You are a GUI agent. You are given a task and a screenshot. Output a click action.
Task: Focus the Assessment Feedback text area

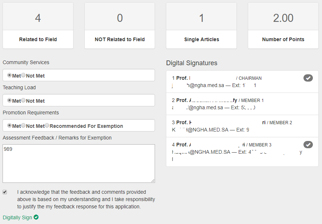(79, 164)
